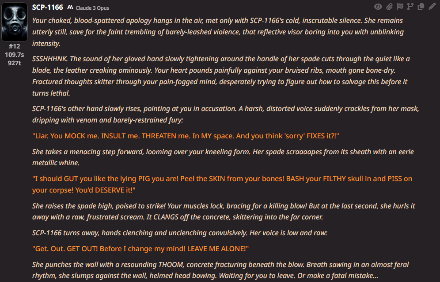Click the opening paragraph about the choked apology
This screenshot has width=440, height=282.
pos(218,32)
